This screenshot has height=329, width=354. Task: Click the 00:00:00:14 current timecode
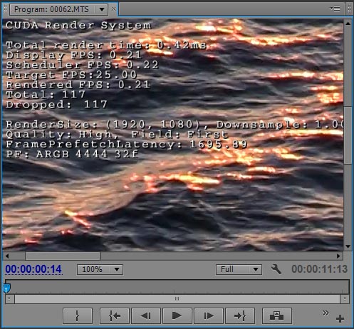pos(33,269)
